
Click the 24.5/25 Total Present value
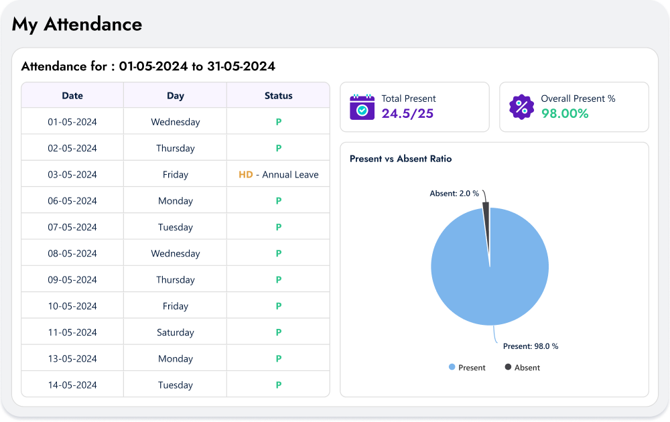tap(407, 114)
